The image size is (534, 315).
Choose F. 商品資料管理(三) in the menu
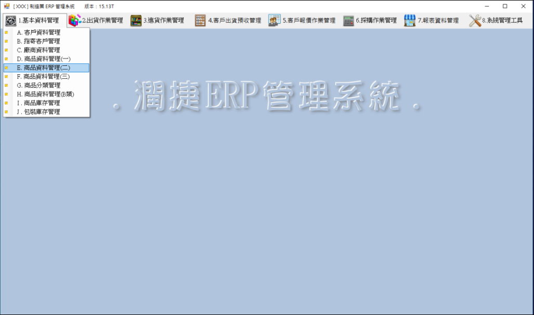pyautogui.click(x=44, y=76)
